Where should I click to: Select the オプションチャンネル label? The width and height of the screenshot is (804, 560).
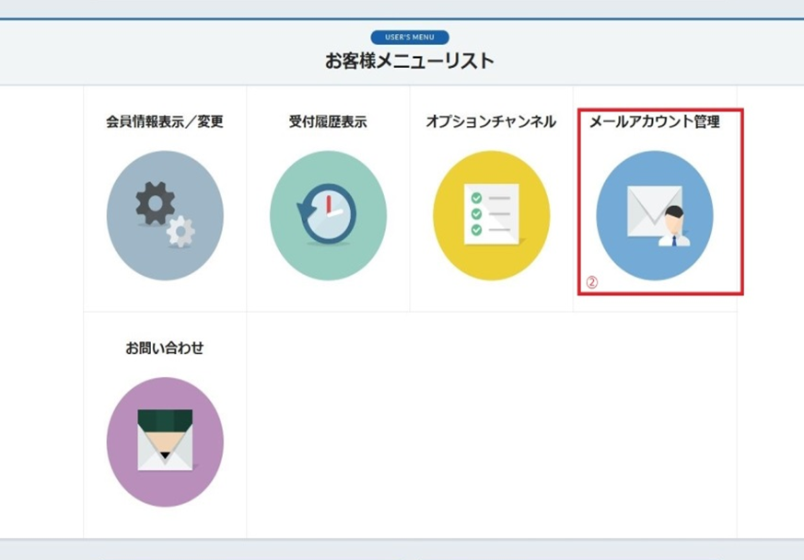491,121
